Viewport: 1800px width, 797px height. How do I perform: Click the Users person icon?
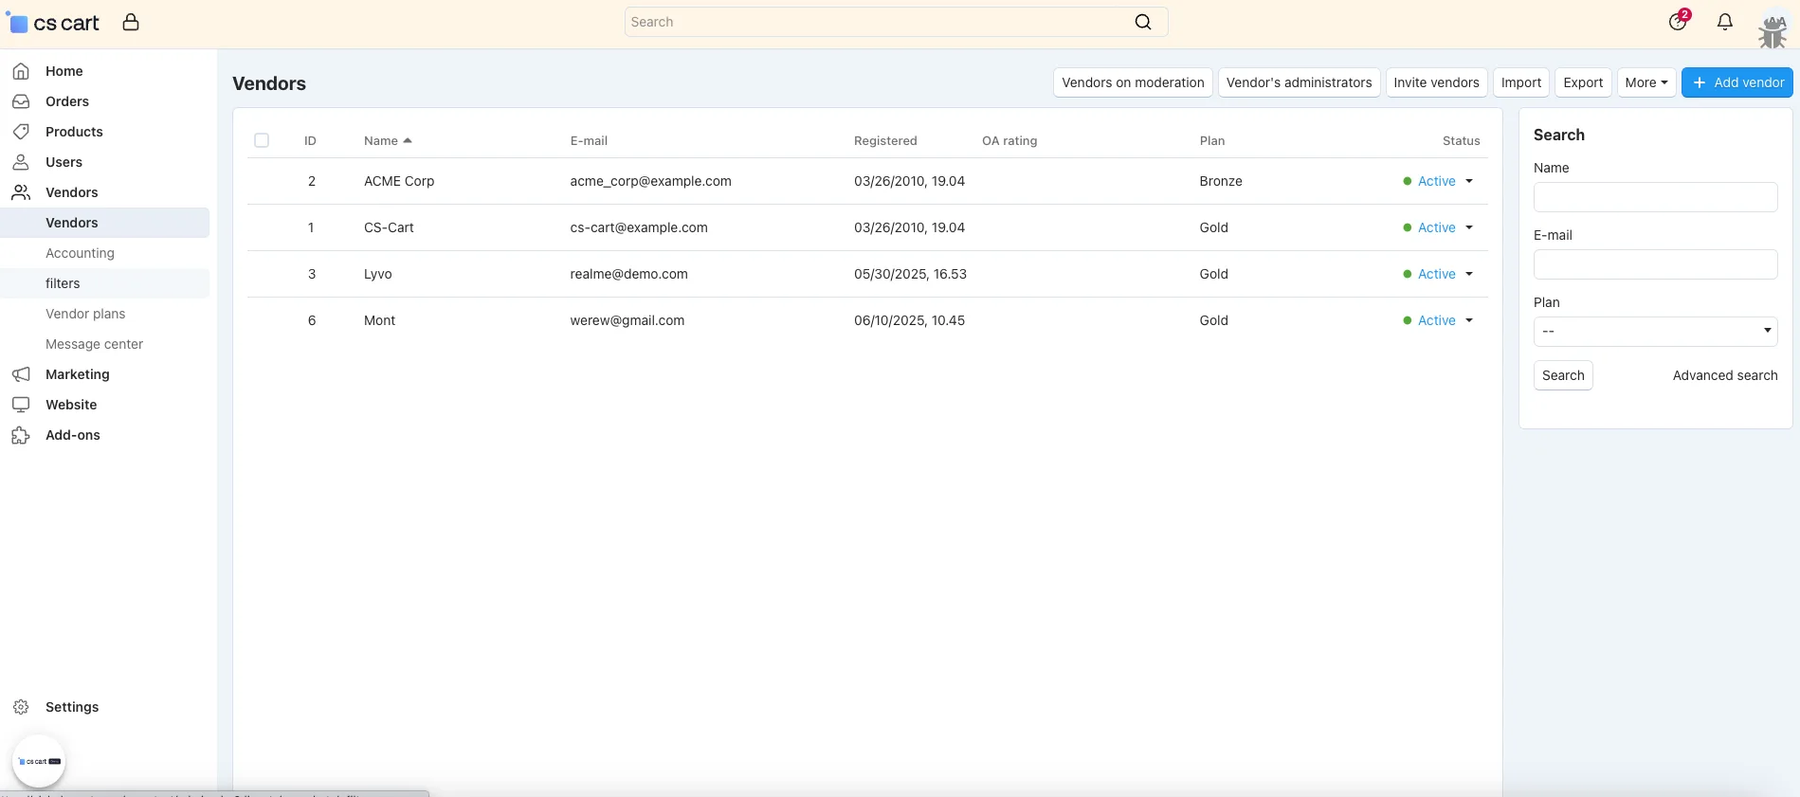pyautogui.click(x=21, y=162)
